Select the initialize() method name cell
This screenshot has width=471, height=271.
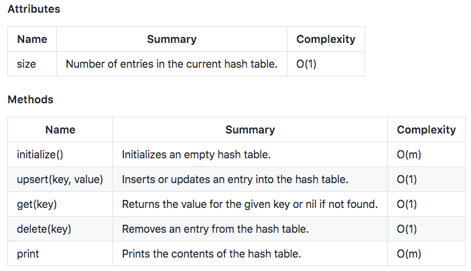[x=60, y=154]
